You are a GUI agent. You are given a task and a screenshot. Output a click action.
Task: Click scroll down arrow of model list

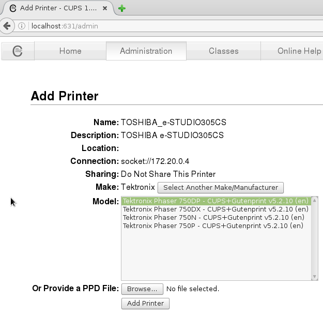click(x=315, y=276)
